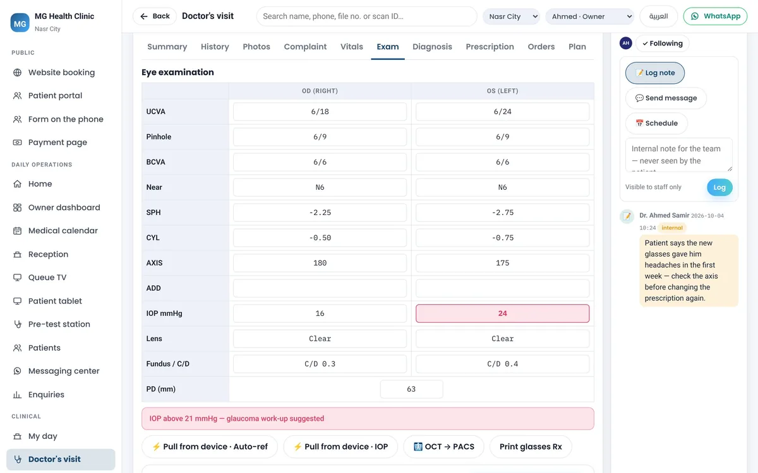The image size is (758, 473).
Task: Click the Messaging center WhatsApp icon
Action: point(18,371)
